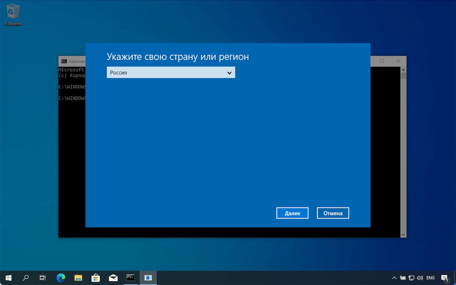The image size is (456, 285).
Task: Click the taskbar Search icon
Action: tap(26, 277)
